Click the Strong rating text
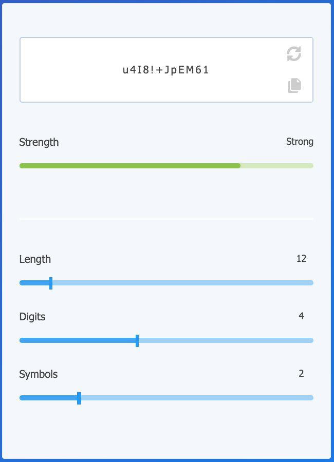334x462 pixels. tap(300, 142)
